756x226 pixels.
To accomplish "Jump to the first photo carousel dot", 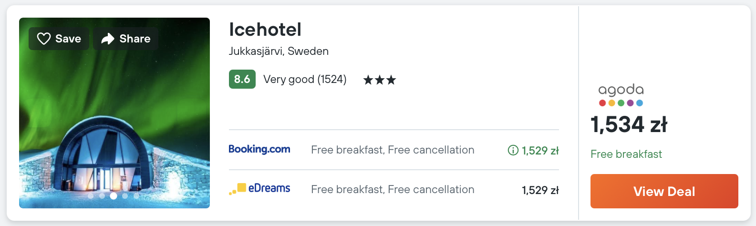I will point(91,195).
